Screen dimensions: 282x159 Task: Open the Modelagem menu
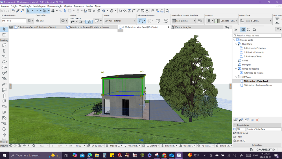pyautogui.click(x=39, y=6)
